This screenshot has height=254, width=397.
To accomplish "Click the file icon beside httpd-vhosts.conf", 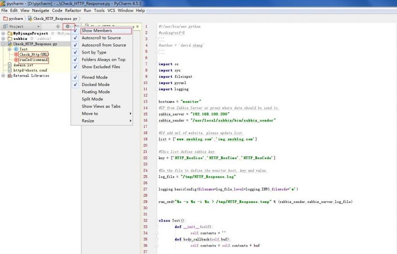I will pos(10,70).
